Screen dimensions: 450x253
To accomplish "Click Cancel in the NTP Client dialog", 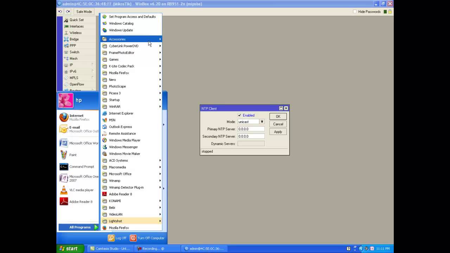I will click(278, 124).
